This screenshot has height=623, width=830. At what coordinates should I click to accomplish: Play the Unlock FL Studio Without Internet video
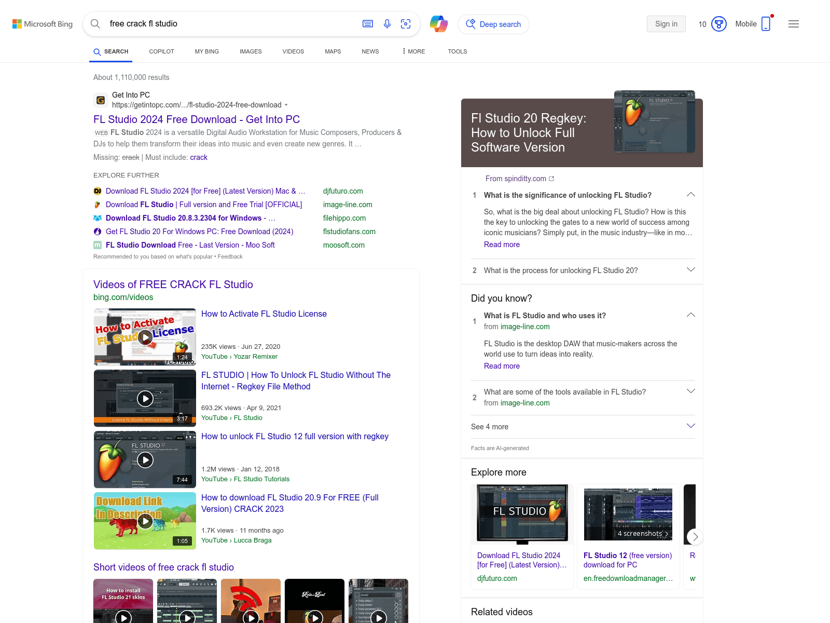point(145,399)
